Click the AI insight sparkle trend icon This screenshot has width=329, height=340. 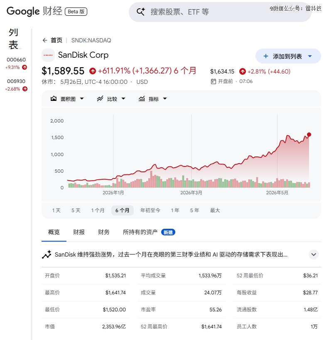(47, 254)
